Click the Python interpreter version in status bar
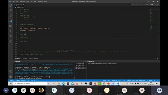The width and height of the screenshot is (168, 95). (15, 80)
